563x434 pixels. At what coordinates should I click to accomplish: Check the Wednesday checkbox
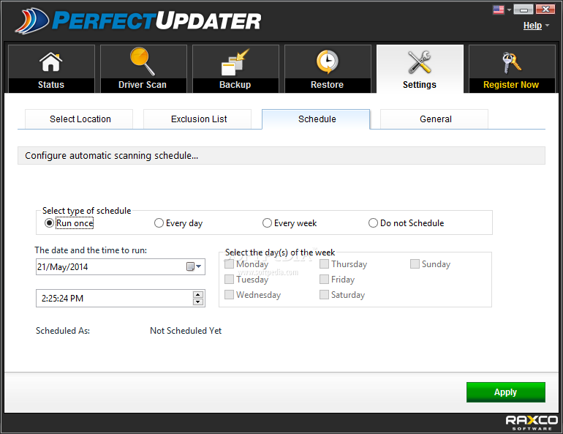point(229,295)
